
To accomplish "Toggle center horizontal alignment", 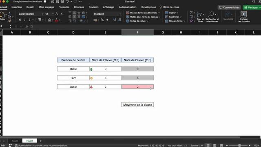I will (x=74, y=17).
